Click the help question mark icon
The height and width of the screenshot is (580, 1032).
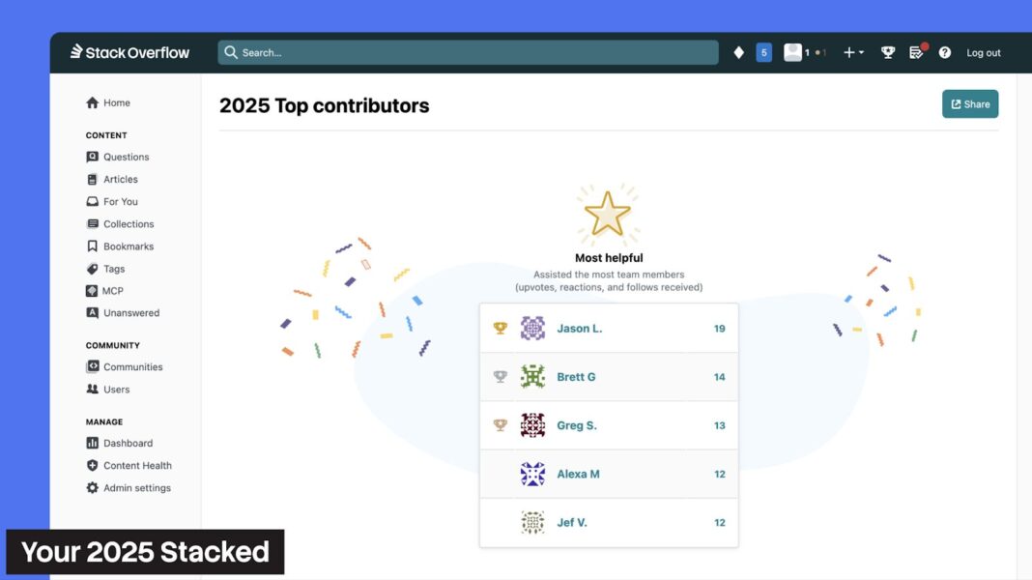tap(944, 52)
